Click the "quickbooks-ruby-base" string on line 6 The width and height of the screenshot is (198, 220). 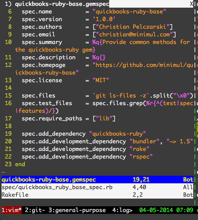pos(129,11)
